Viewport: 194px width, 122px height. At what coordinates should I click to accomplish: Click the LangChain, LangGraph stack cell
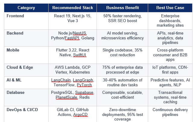pyautogui.click(x=72, y=82)
